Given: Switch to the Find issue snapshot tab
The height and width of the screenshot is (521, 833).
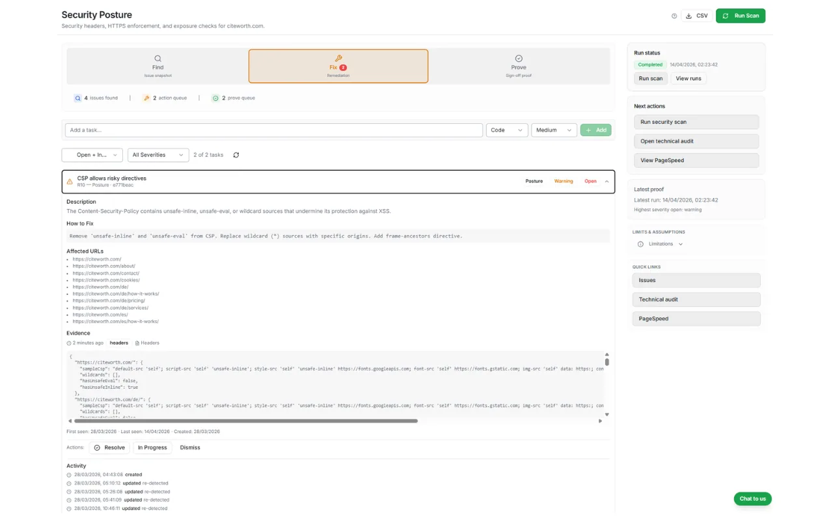Looking at the screenshot, I should tap(157, 66).
